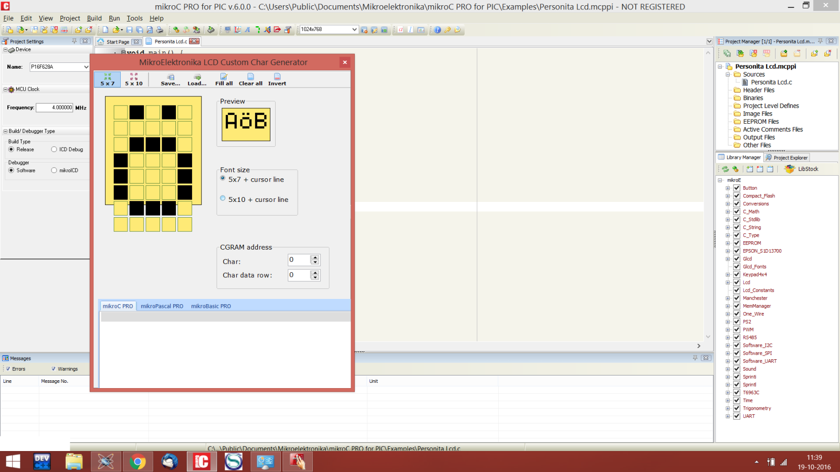This screenshot has height=472, width=840.
Task: Open the 1024x768 resolution dropdown
Action: coord(354,29)
